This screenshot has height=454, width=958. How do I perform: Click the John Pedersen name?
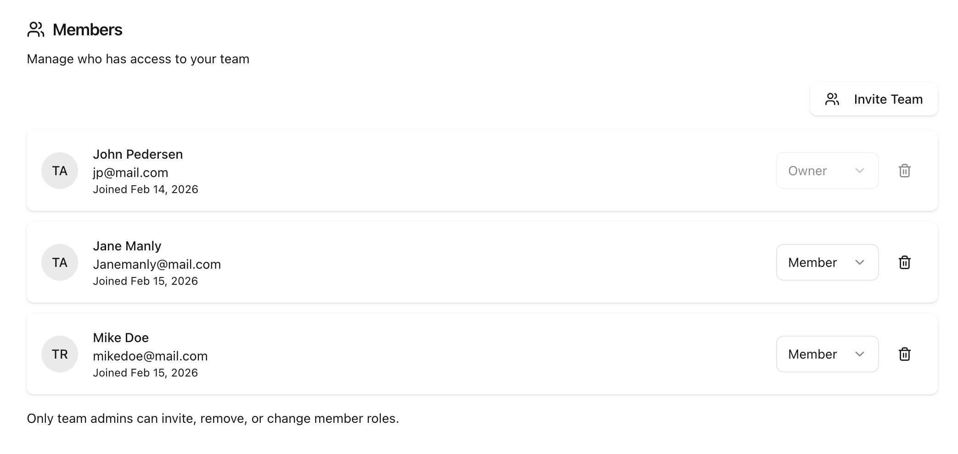pyautogui.click(x=138, y=154)
